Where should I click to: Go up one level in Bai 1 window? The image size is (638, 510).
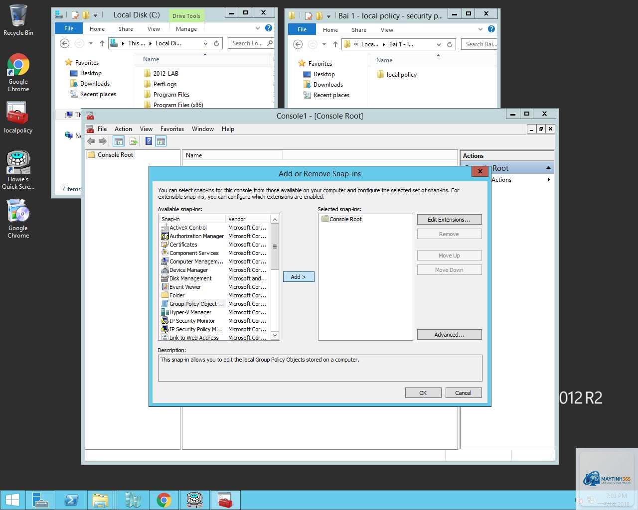coord(335,44)
